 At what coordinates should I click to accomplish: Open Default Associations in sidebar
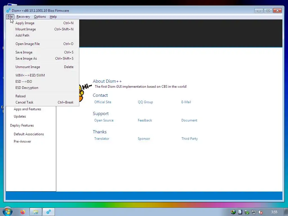[x=29, y=134]
